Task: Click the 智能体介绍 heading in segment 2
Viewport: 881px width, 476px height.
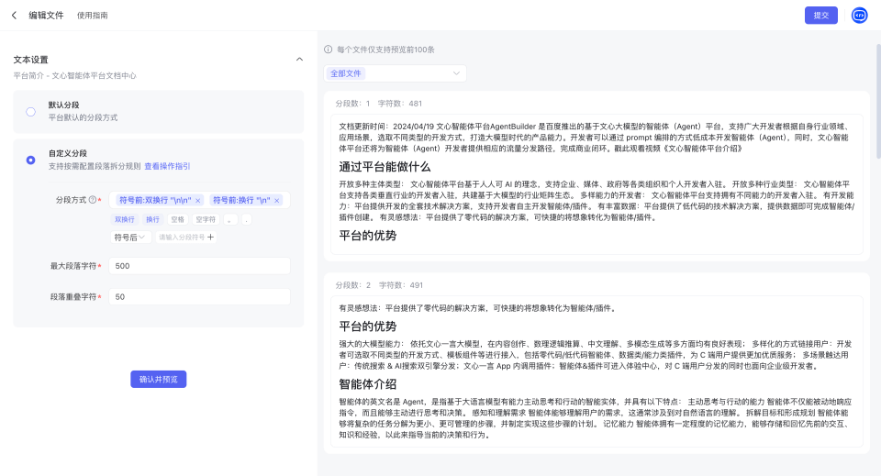Action: 367,384
